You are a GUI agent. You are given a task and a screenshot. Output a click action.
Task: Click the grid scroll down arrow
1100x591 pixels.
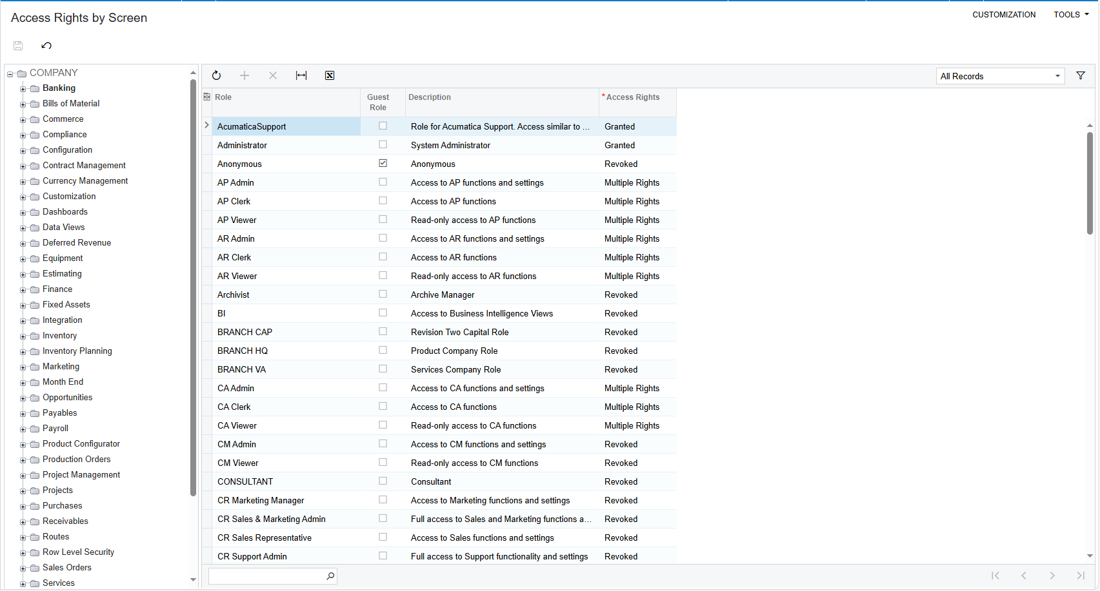[x=1090, y=556]
